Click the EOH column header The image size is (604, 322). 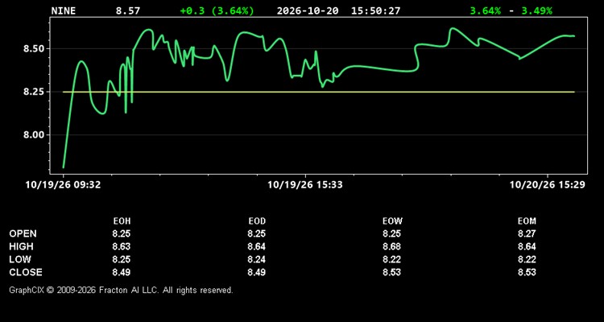point(122,221)
